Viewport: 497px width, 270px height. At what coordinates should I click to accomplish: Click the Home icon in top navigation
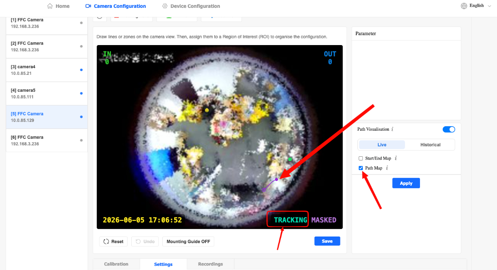(x=50, y=6)
